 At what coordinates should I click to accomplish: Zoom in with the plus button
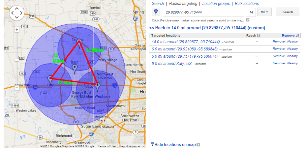point(17,30)
